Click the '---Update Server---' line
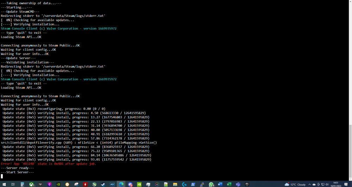 click(x=18, y=58)
